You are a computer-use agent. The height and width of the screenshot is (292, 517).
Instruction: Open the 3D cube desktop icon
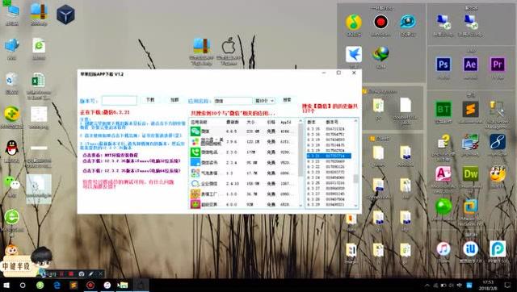[65, 15]
